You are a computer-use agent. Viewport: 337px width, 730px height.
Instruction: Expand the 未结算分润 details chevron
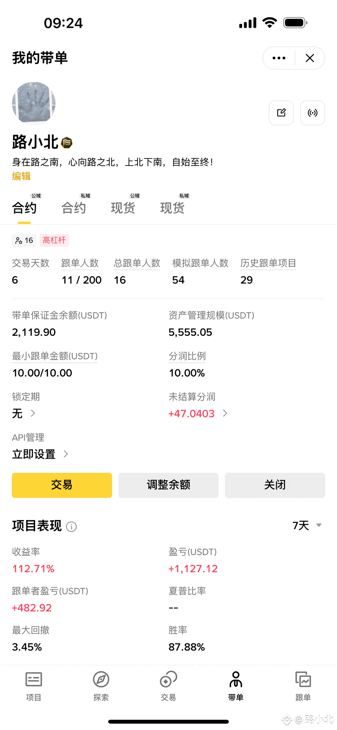click(x=225, y=413)
